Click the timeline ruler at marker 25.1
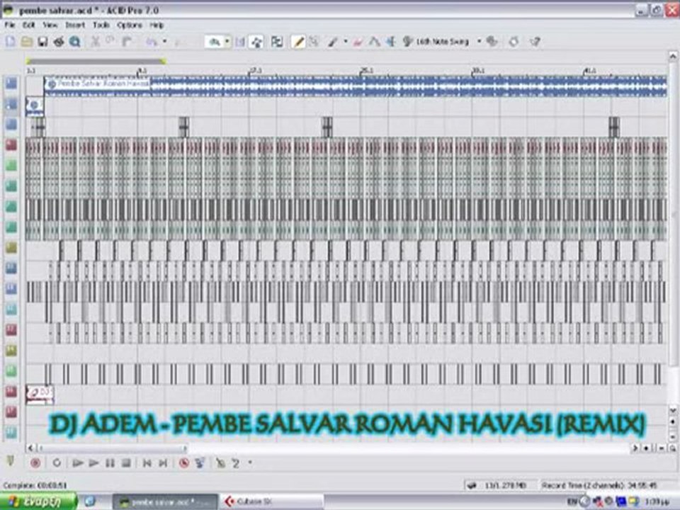 365,70
